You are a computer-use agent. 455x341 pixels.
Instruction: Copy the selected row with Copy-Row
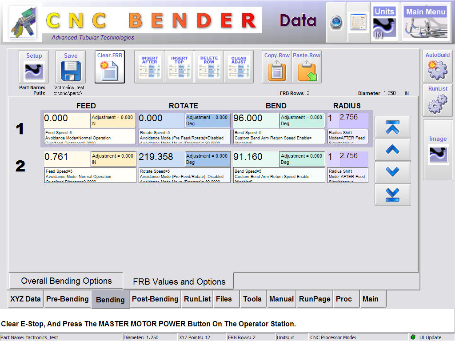pyautogui.click(x=277, y=67)
